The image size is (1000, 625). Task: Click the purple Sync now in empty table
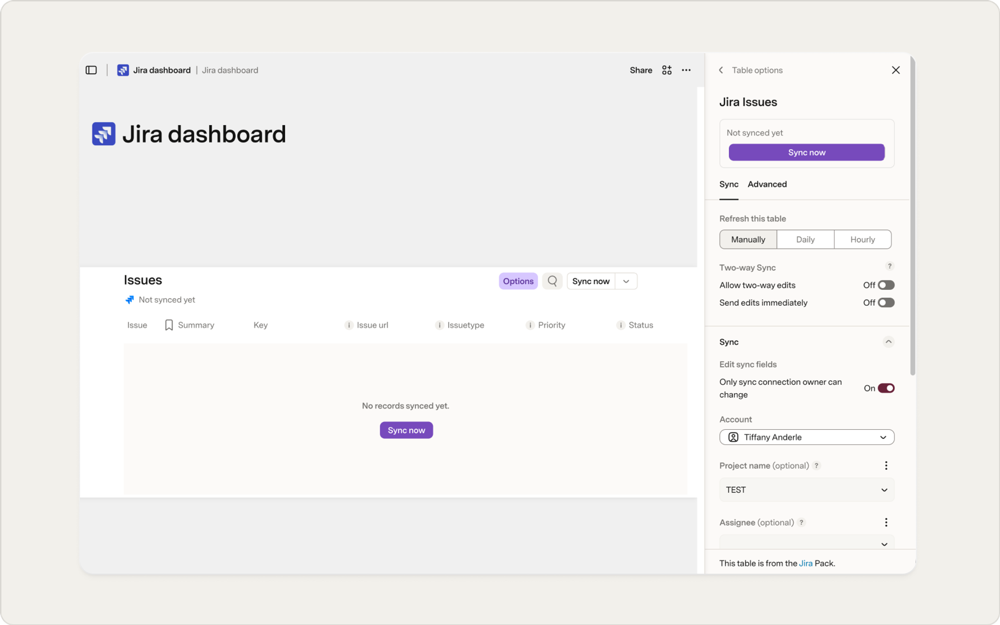tap(406, 430)
